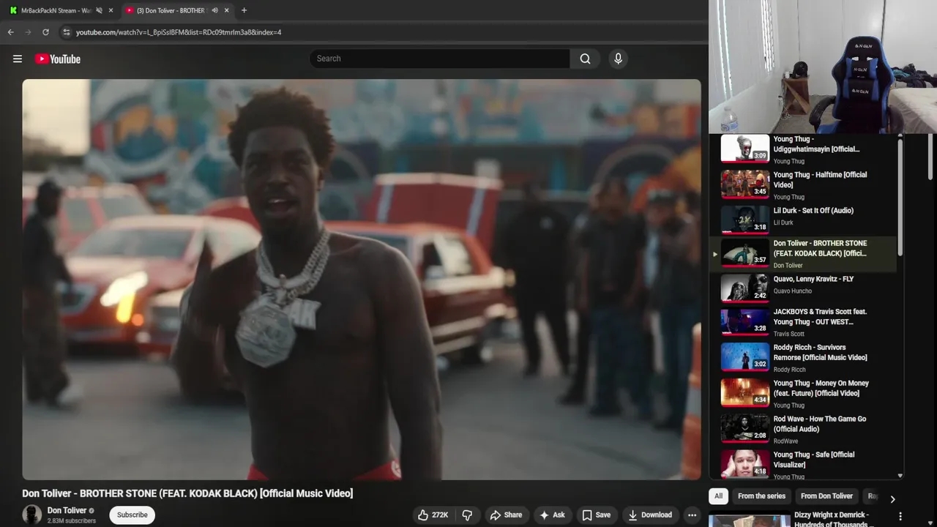Save video to a playlist

point(596,515)
